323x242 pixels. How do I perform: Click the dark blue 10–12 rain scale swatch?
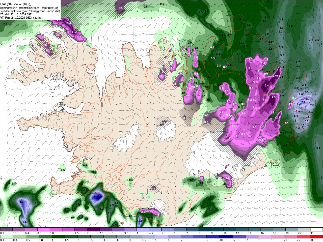(226, 237)
